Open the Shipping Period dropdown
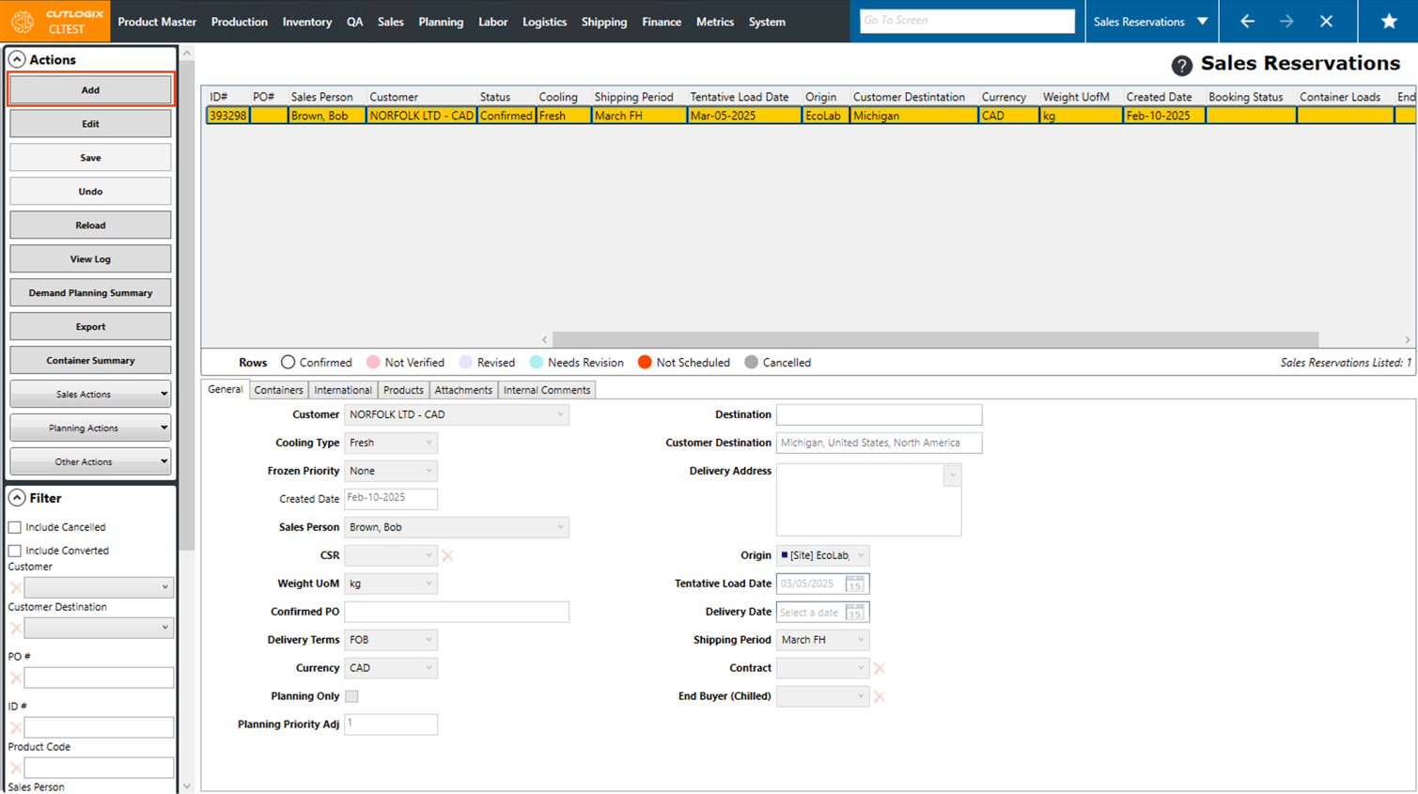The width and height of the screenshot is (1418, 794). (x=822, y=640)
